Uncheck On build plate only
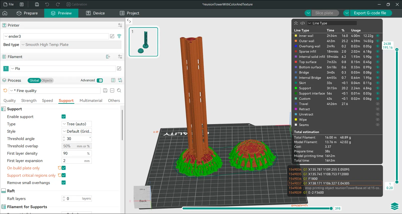Screen dimensions: 402x214 64,168
